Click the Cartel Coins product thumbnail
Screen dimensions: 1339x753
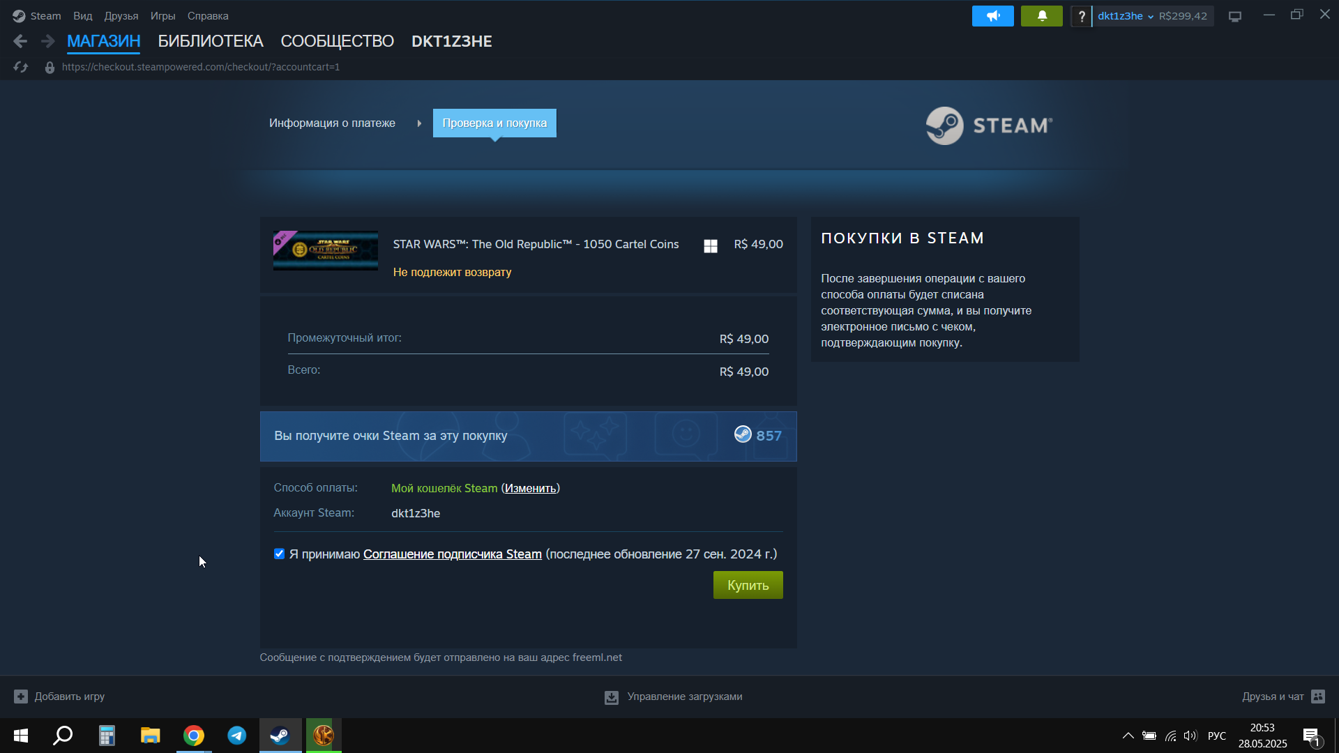point(326,250)
